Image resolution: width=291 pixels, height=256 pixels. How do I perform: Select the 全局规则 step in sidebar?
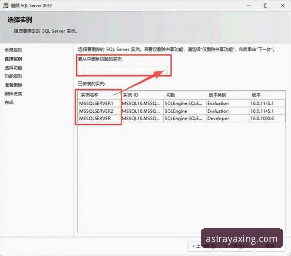pyautogui.click(x=13, y=50)
